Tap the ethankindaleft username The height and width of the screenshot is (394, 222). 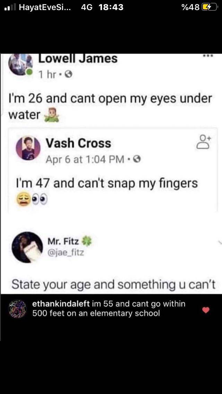[61, 304]
